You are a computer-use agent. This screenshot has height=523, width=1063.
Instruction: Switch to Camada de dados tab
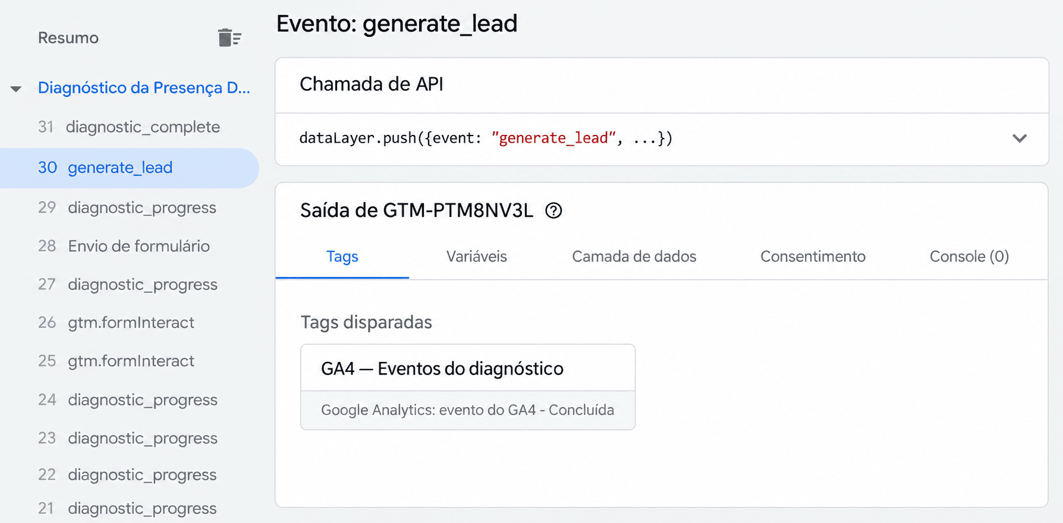click(x=634, y=256)
